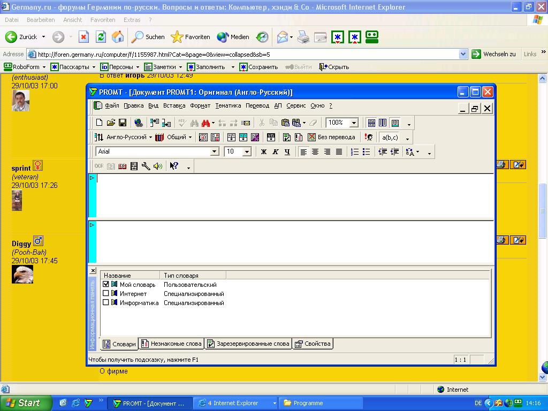Expand the Пасскарты dropdown
Viewport: 548px width, 411px height.
[x=94, y=67]
